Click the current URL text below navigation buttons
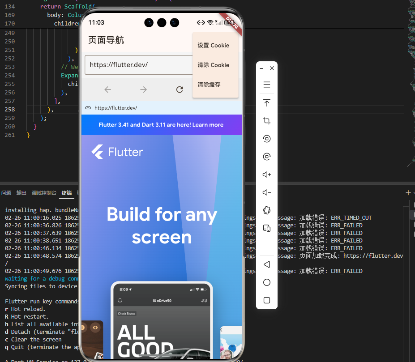Screen dimensions: 415x362 [116, 108]
